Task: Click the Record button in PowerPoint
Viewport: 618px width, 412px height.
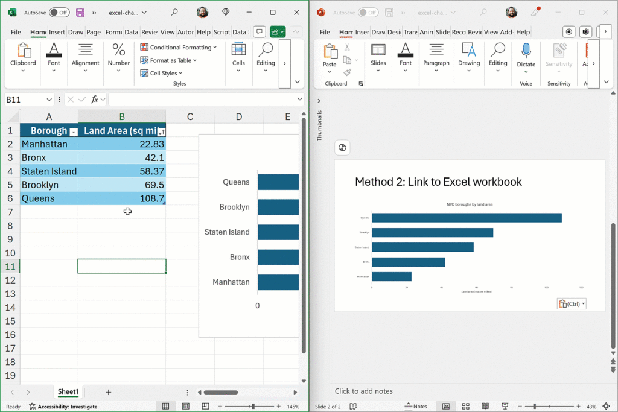Action: [568, 32]
